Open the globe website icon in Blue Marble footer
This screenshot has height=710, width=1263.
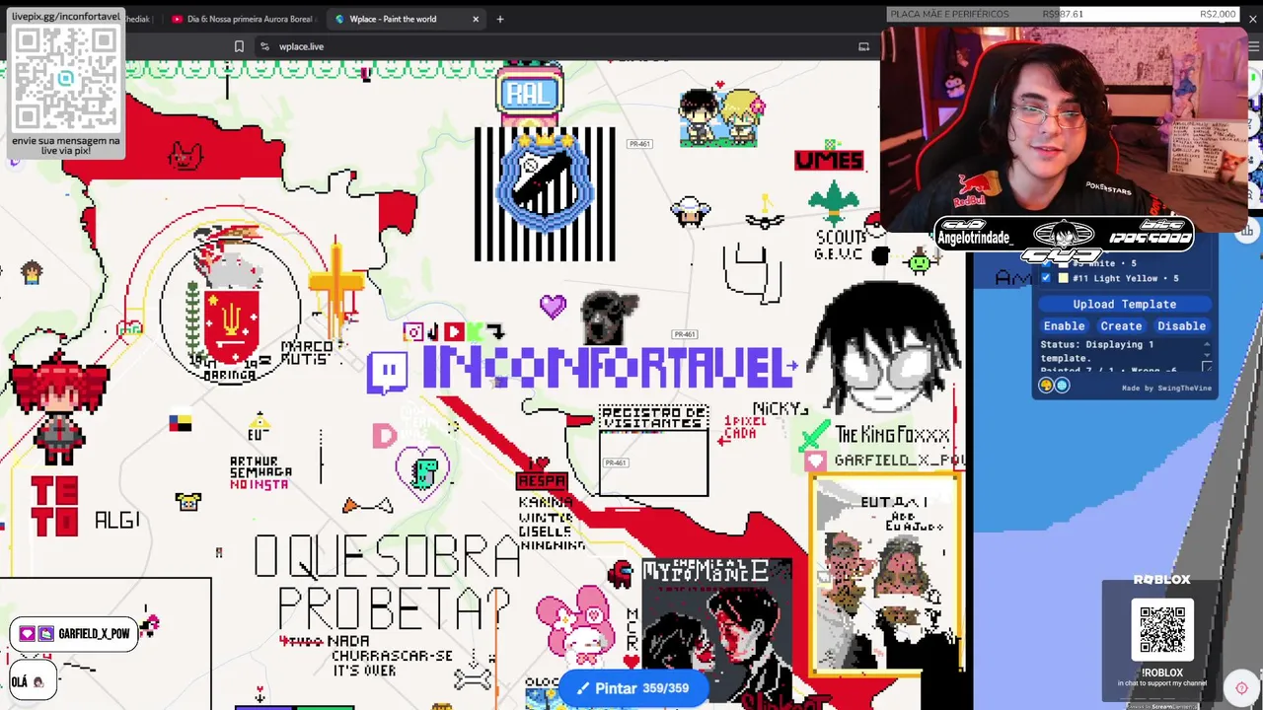pyautogui.click(x=1062, y=386)
